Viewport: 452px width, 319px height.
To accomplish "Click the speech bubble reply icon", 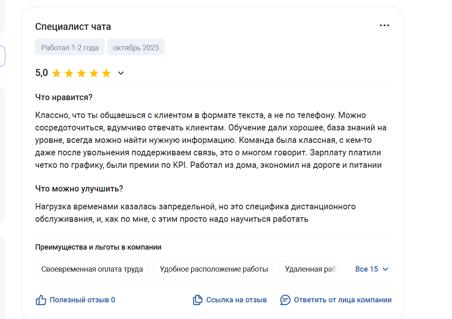I will click(285, 300).
